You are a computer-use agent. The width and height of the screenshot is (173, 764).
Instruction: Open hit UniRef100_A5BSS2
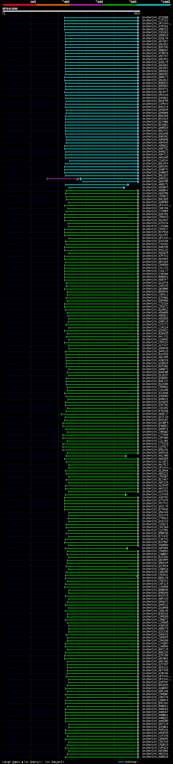155,29
